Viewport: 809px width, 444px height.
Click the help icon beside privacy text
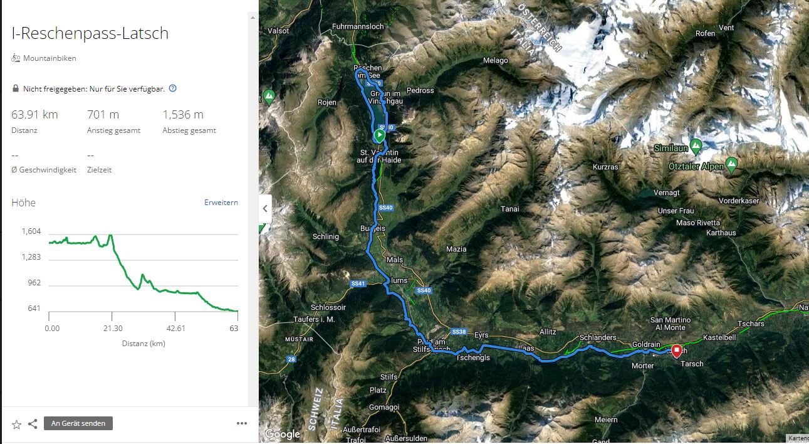coord(173,88)
